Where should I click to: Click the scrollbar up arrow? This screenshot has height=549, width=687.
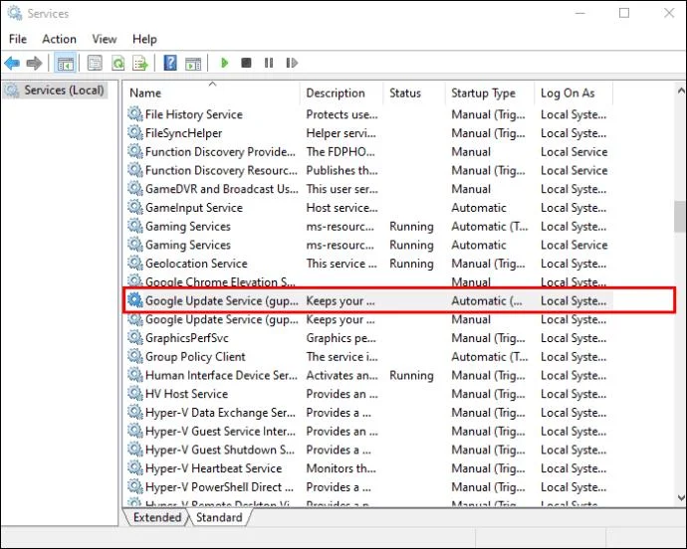coord(681,91)
